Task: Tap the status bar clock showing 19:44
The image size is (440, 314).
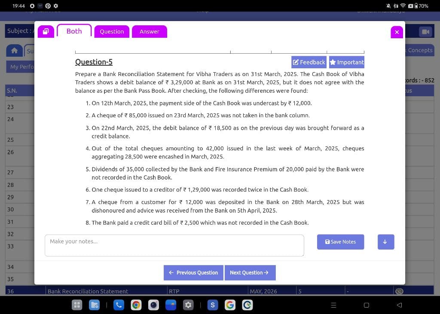Action: (x=18, y=6)
